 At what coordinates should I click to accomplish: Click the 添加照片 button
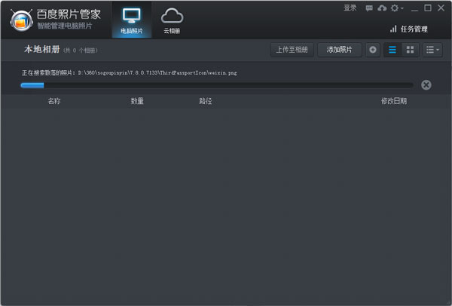(x=340, y=50)
